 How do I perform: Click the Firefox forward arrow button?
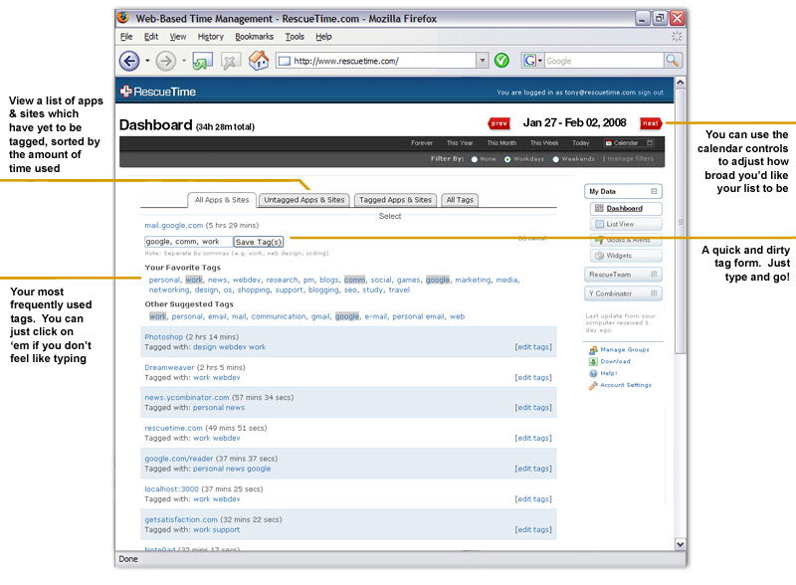(165, 62)
